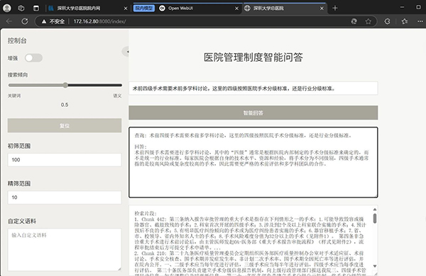Click the retrieved-chunks panel scroll down arrow

click(x=375, y=266)
